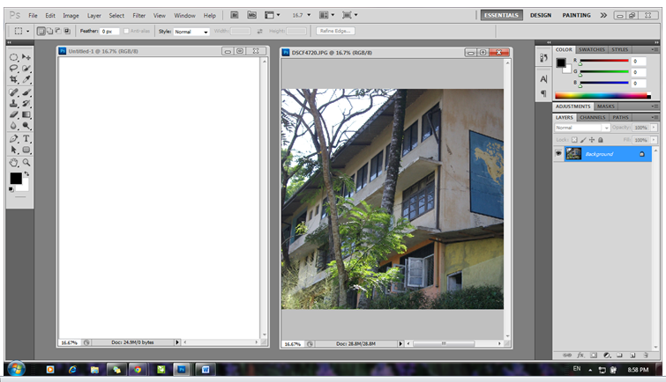
Task: Open the layer Fill slider arrow
Action: (x=654, y=140)
